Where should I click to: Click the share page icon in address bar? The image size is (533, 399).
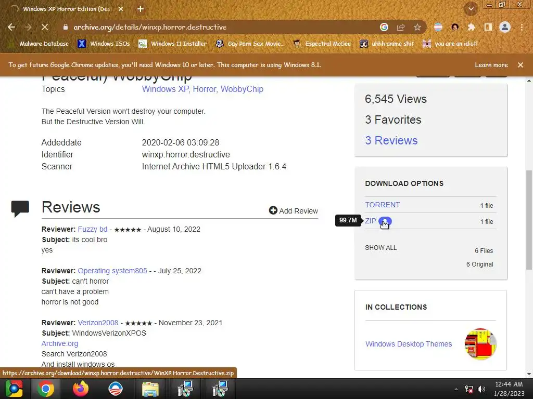[x=401, y=27]
